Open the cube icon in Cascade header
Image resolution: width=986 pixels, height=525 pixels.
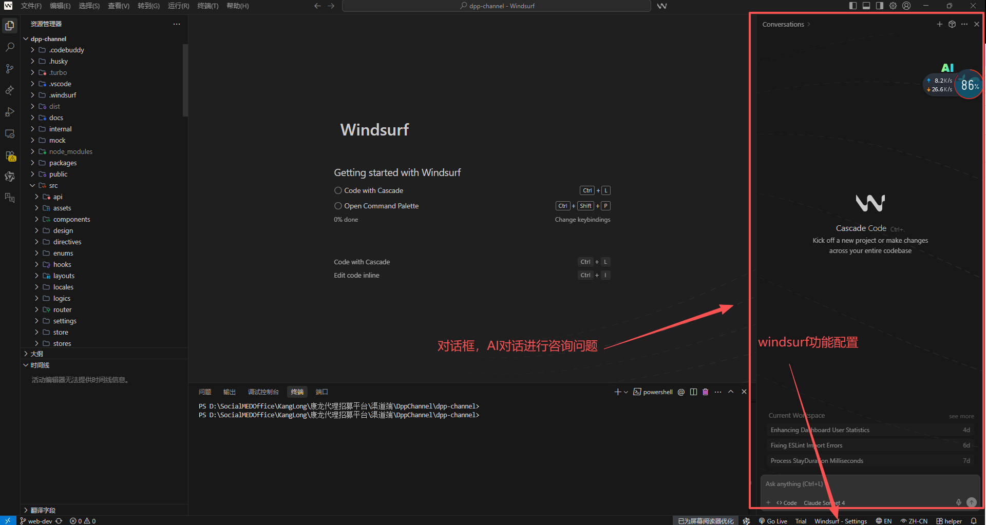coord(952,24)
